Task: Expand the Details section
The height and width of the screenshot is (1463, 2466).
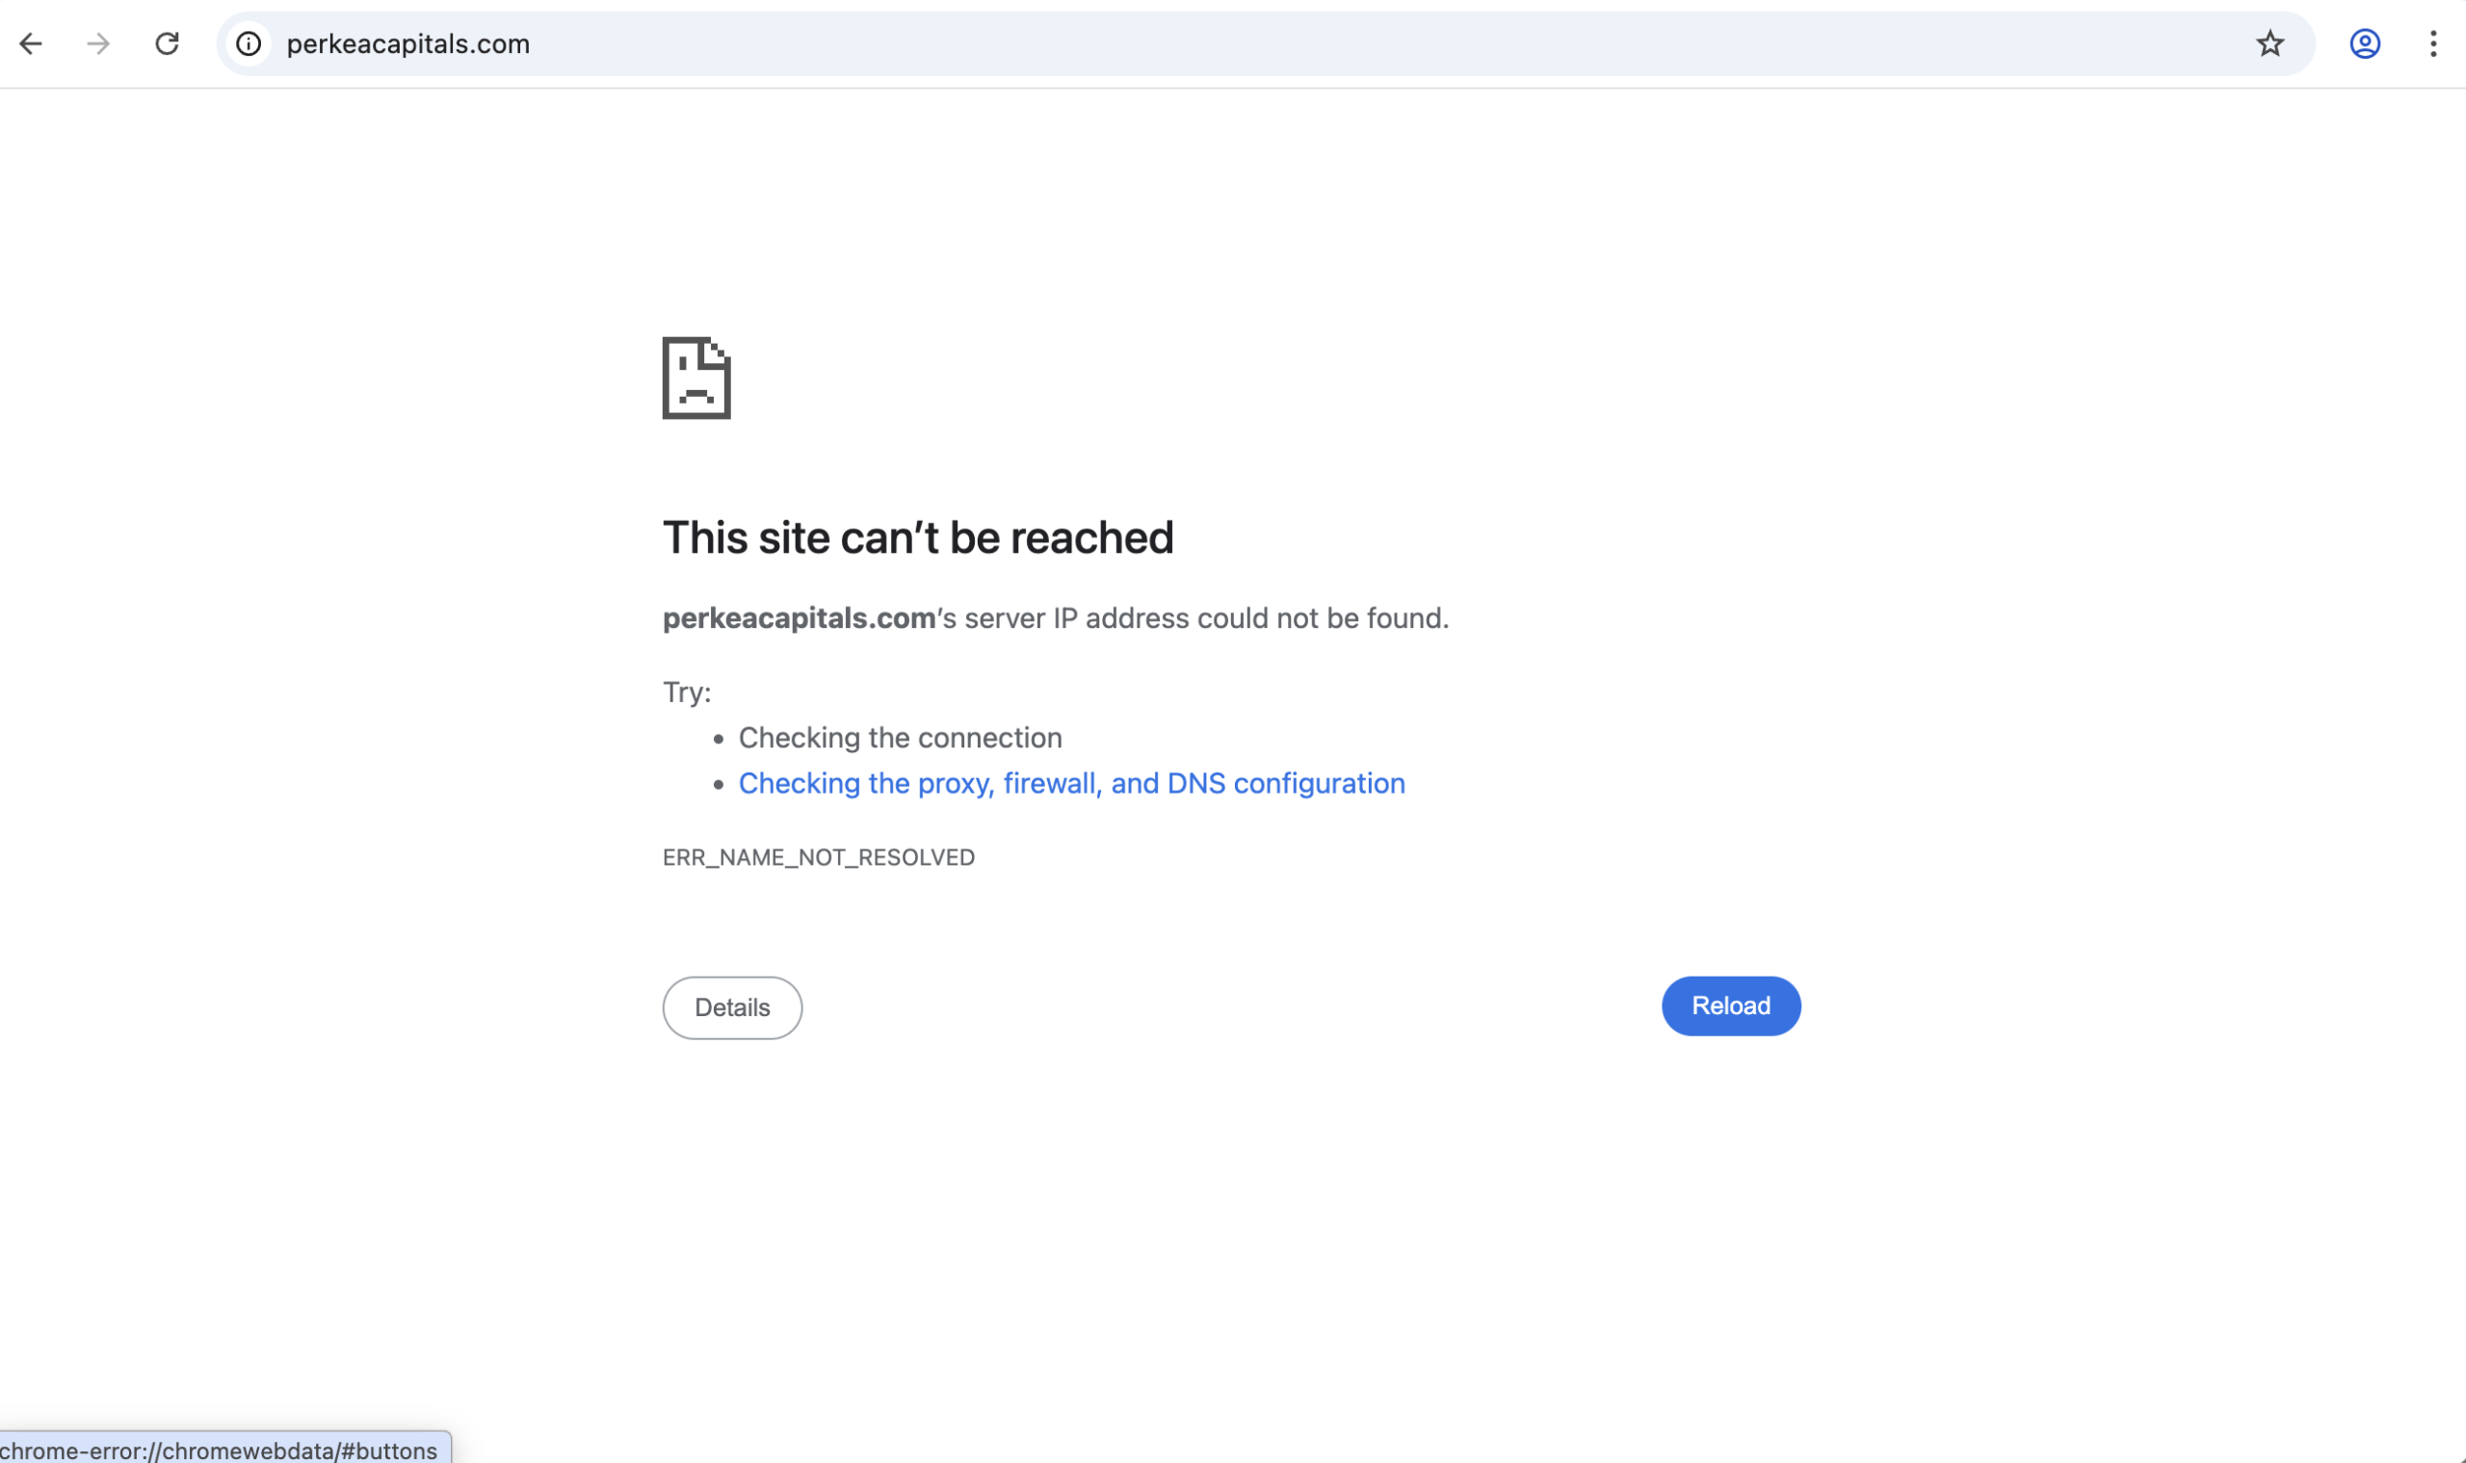Action: 732,1006
